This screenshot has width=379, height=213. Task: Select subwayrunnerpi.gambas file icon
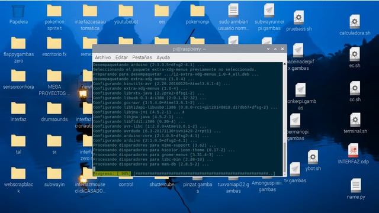pos(269,10)
